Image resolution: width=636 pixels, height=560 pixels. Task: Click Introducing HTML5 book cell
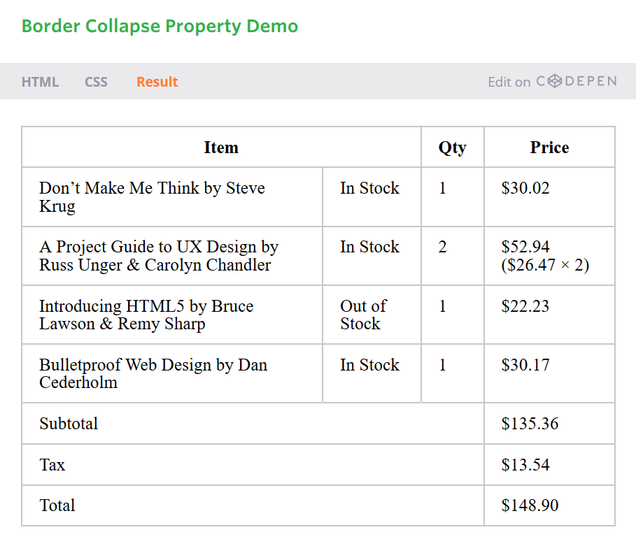click(x=146, y=315)
